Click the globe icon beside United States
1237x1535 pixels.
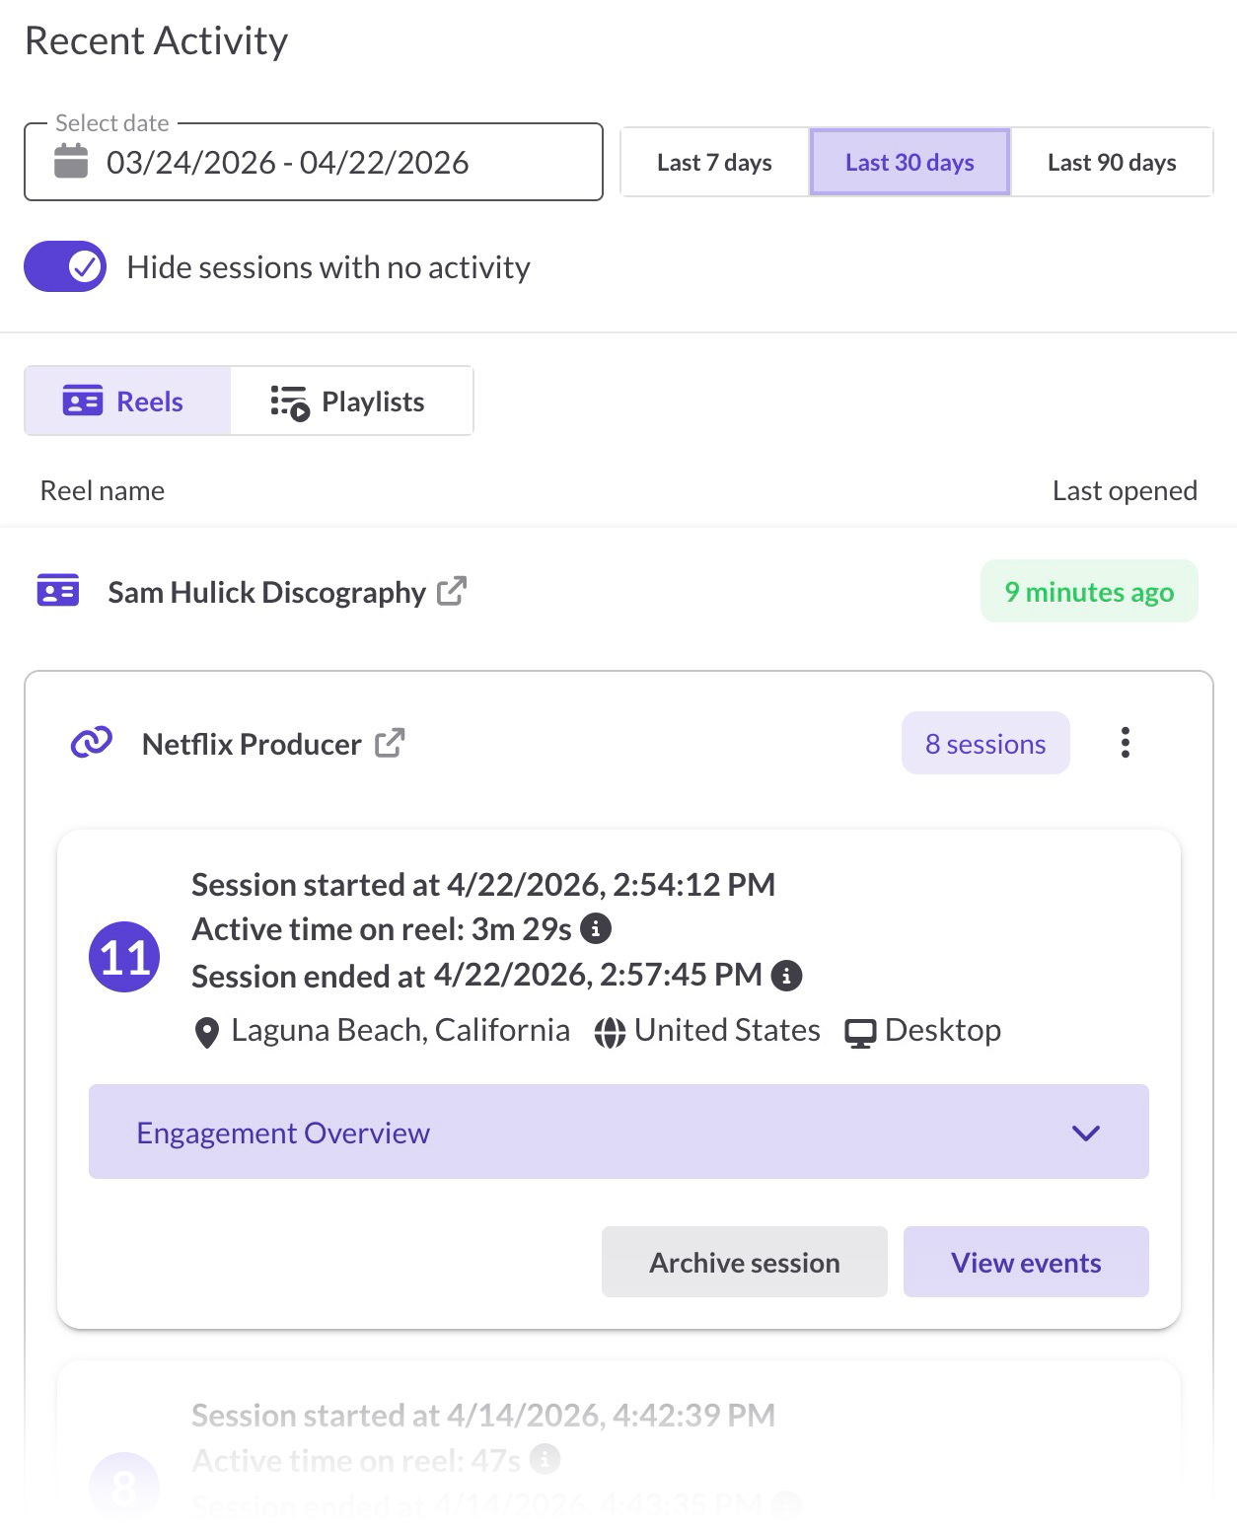click(x=610, y=1033)
